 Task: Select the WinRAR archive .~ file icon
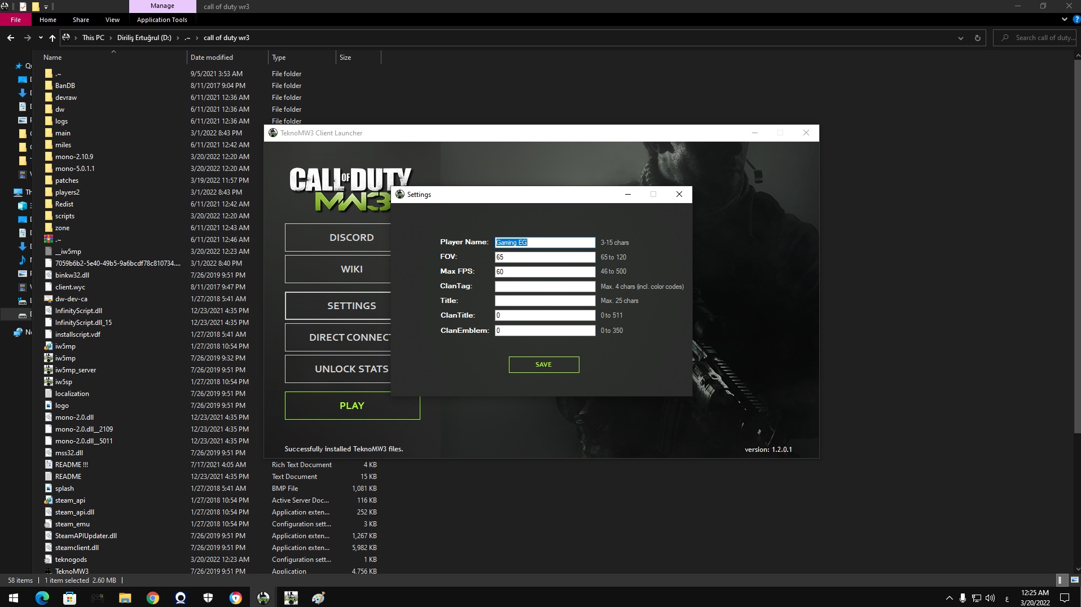tap(49, 240)
